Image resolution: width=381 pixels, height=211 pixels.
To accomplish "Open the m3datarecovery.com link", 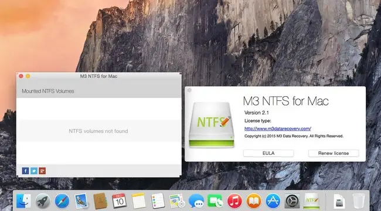I will (278, 128).
